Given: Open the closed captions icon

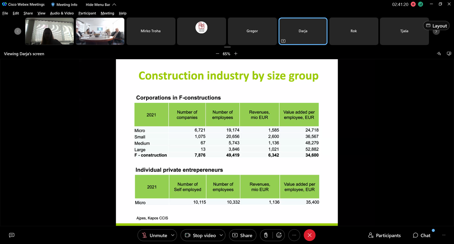Looking at the screenshot, I should tap(12, 235).
